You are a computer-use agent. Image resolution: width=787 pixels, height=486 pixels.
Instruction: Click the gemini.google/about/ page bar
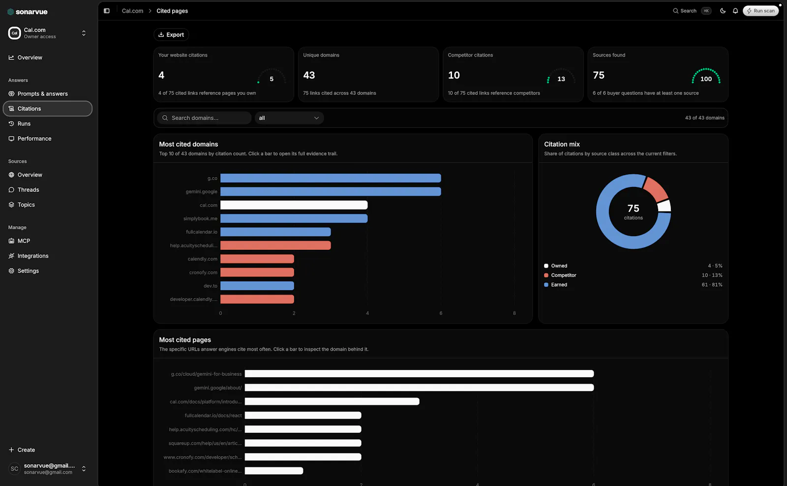click(419, 388)
